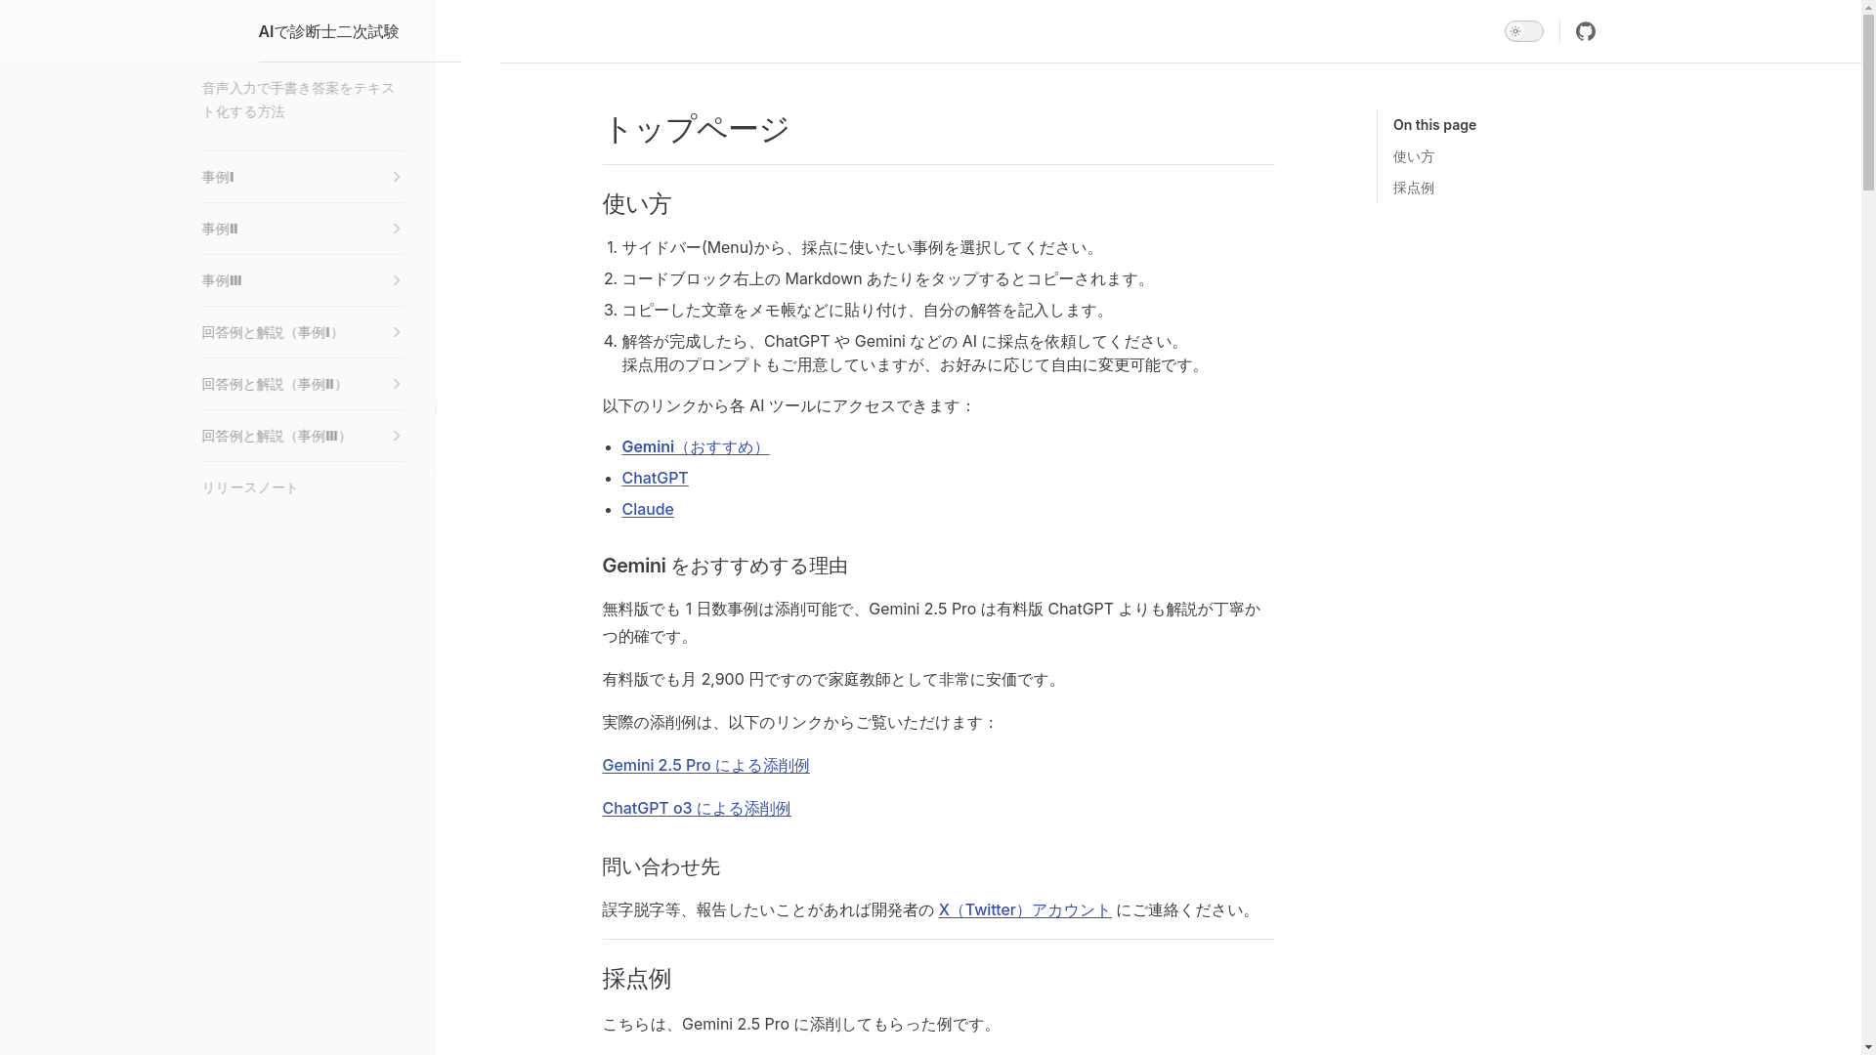Expand 回答例と解説（事例II）chevron
Viewport: 1876px width, 1055px height.
click(x=397, y=384)
